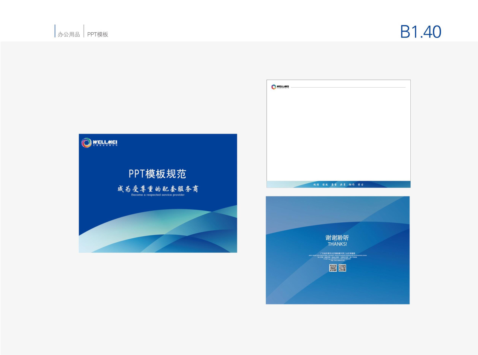The image size is (478, 355).
Task: Select the 办公用品 header label
Action: [69, 35]
